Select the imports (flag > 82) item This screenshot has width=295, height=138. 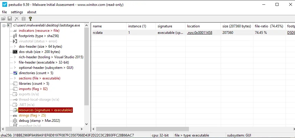[x=33, y=89]
